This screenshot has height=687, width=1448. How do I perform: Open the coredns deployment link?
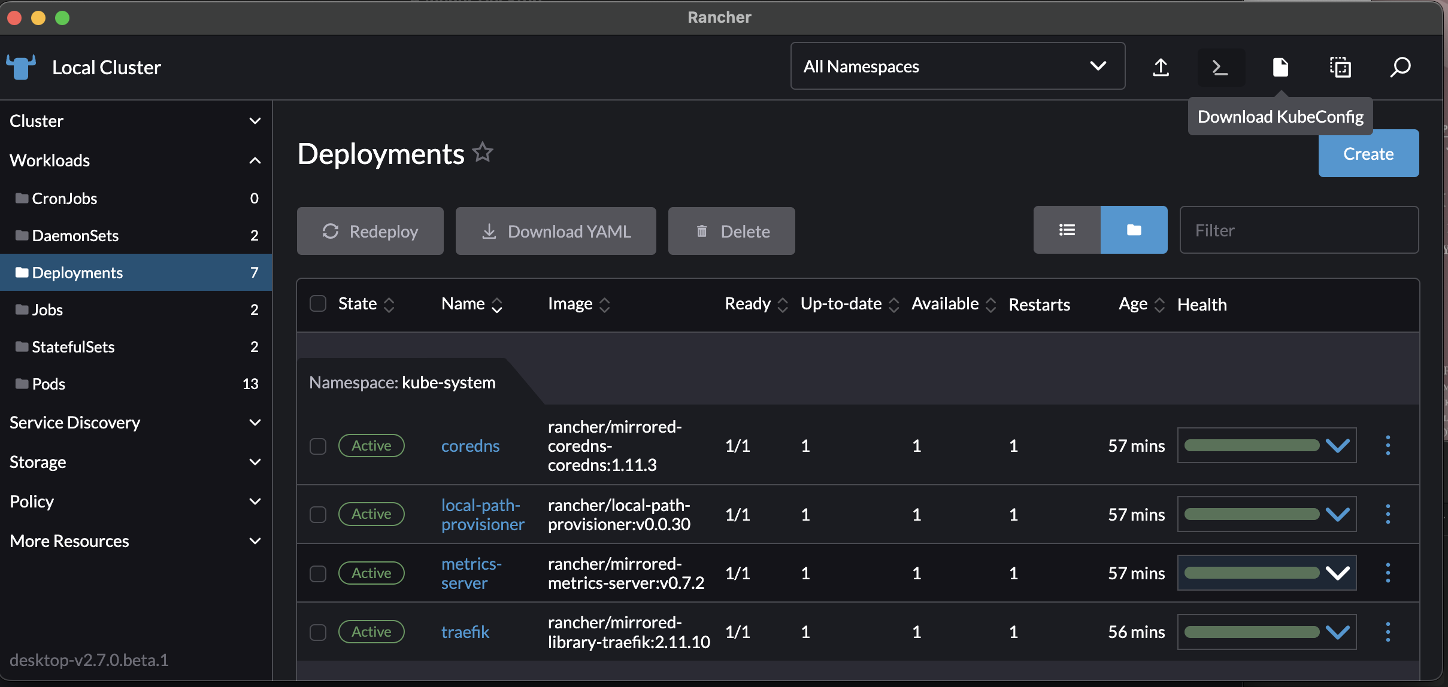[470, 446]
